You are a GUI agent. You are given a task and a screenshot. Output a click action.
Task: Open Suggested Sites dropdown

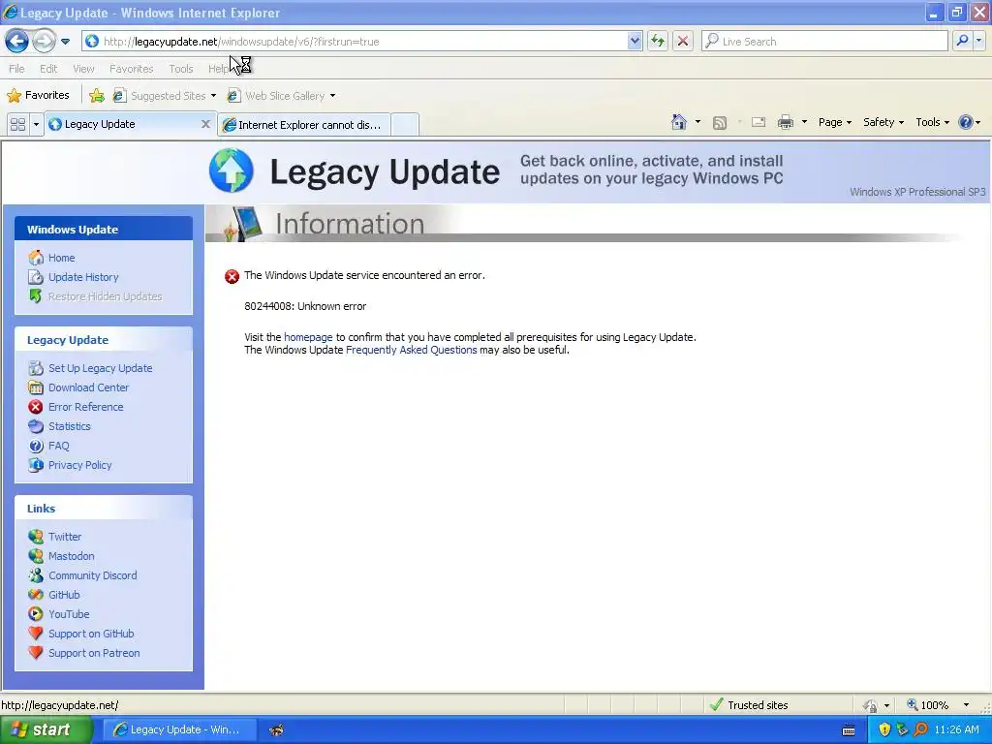coord(165,96)
